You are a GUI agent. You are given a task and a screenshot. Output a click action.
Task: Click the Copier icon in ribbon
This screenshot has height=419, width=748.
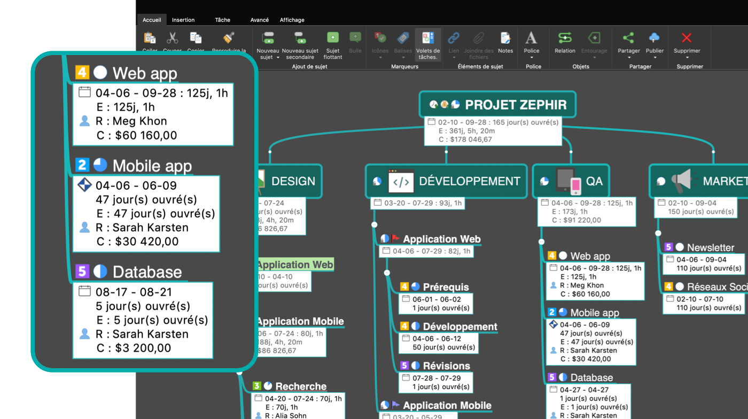(196, 38)
